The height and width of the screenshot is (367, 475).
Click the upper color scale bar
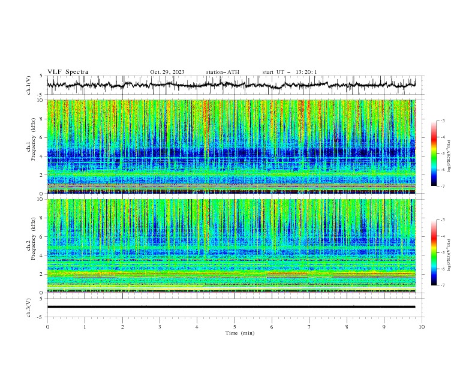coord(434,154)
